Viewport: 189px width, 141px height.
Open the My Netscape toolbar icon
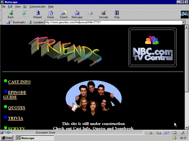click(x=77, y=13)
